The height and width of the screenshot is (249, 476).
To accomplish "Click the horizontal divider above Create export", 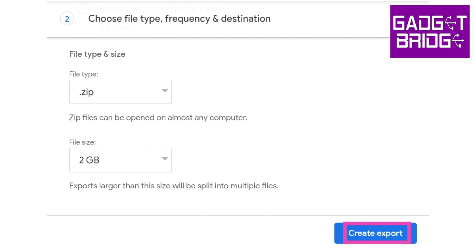I will point(238,216).
